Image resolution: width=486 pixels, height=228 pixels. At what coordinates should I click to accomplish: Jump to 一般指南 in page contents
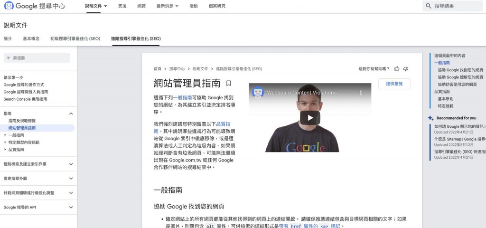tap(442, 63)
